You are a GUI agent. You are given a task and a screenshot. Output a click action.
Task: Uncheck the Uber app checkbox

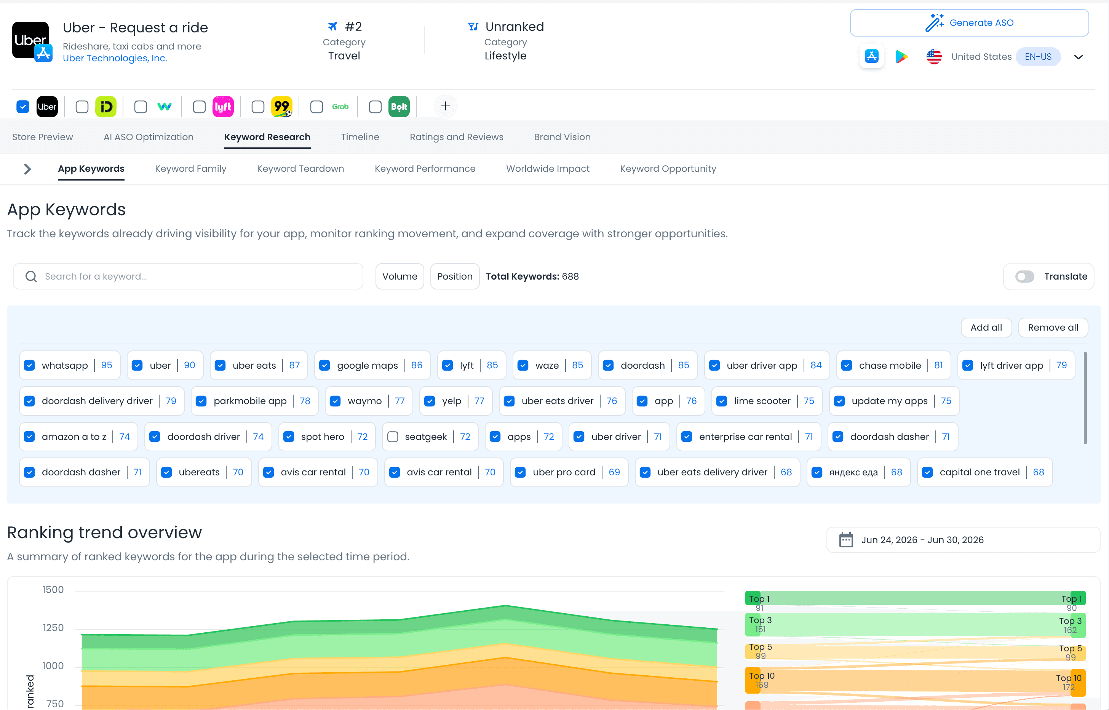[x=22, y=107]
